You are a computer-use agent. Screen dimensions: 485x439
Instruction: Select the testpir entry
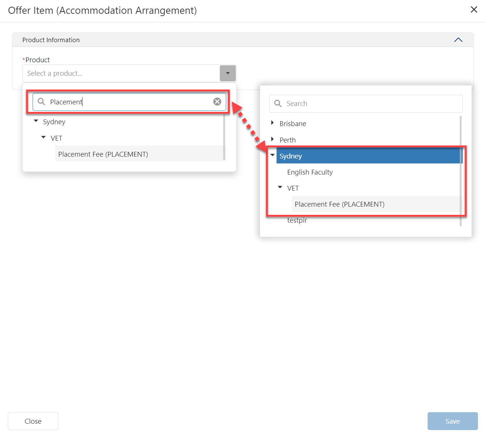(x=297, y=220)
